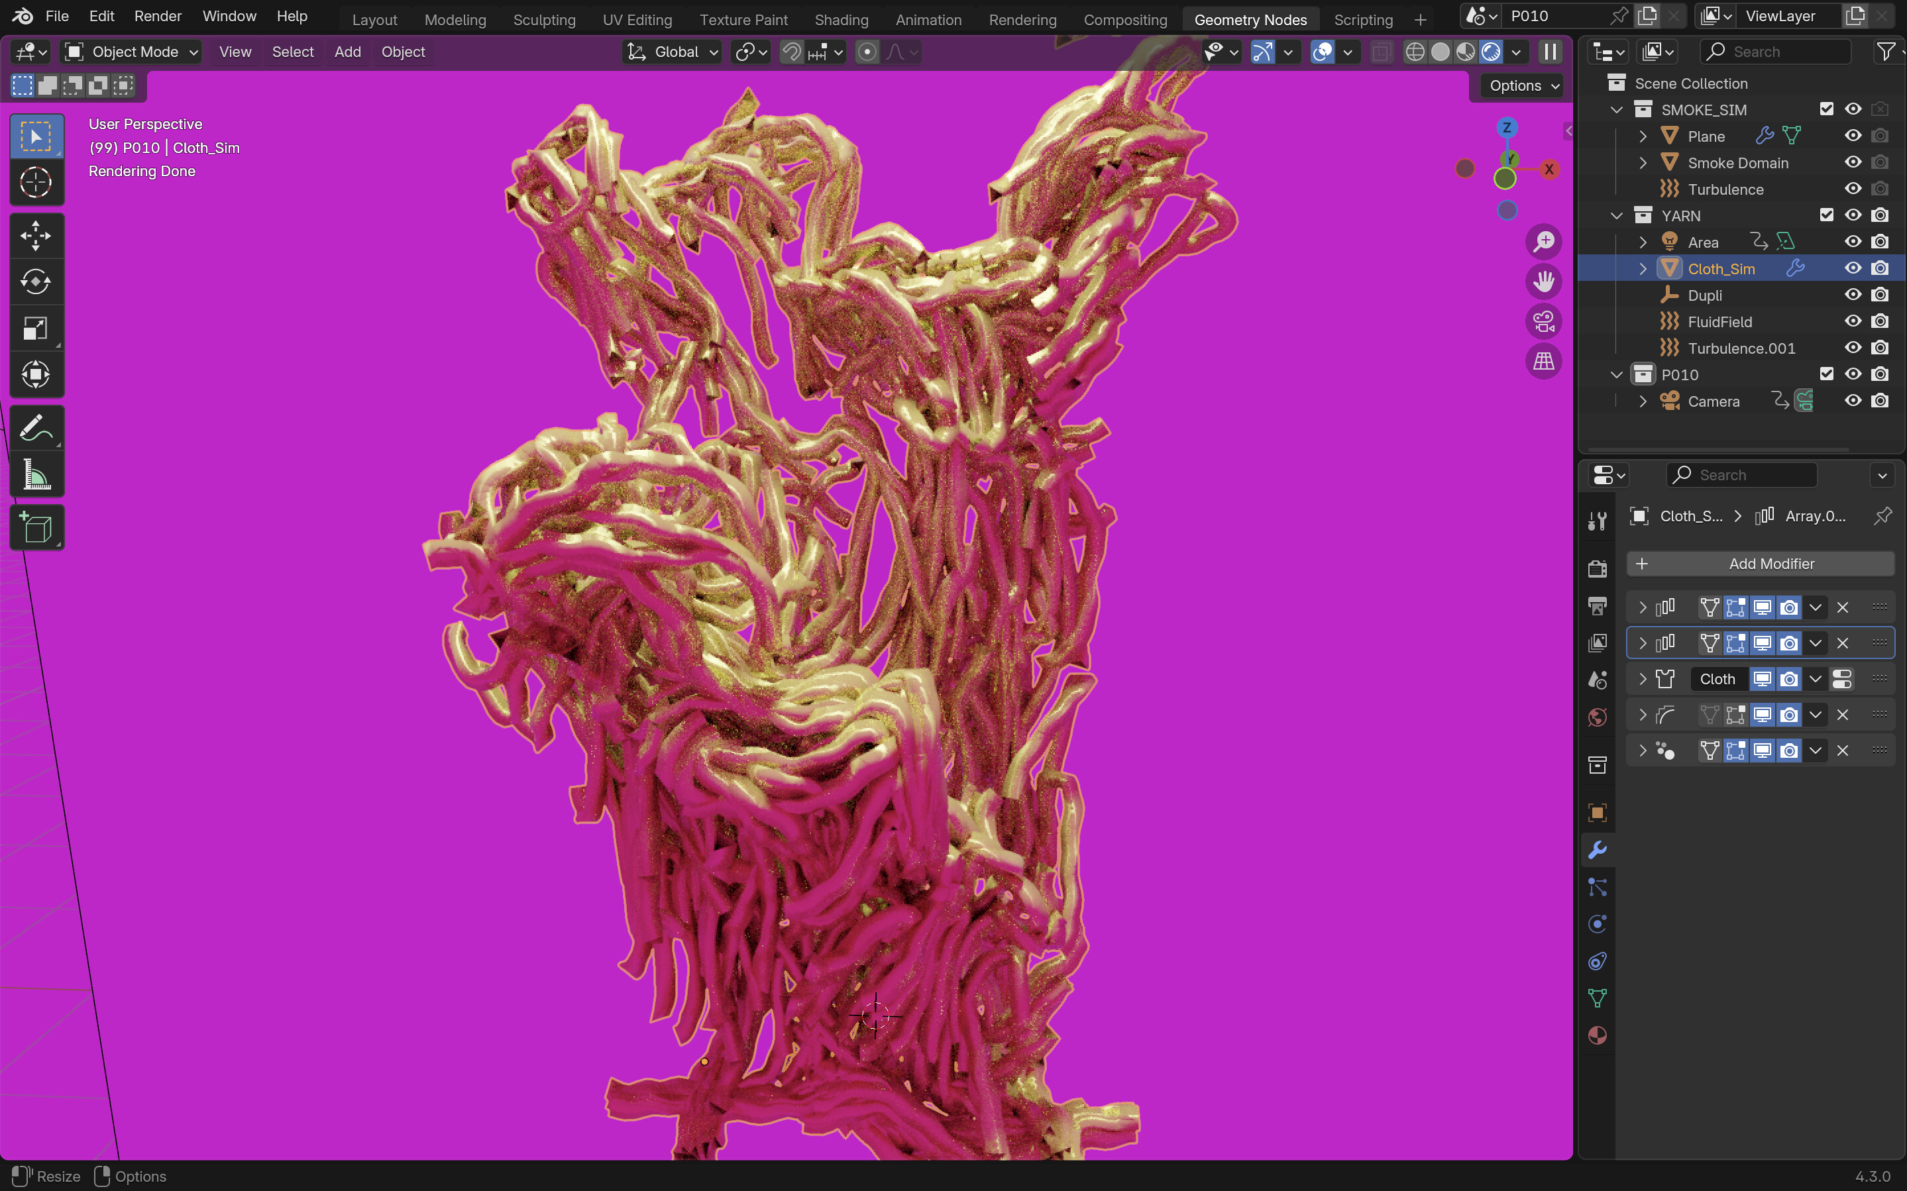This screenshot has width=1907, height=1191.
Task: Select the Transform tool
Action: [36, 374]
